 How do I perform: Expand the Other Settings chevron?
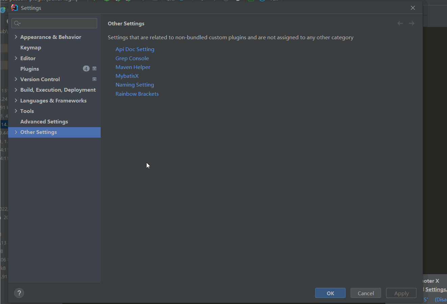[16, 132]
